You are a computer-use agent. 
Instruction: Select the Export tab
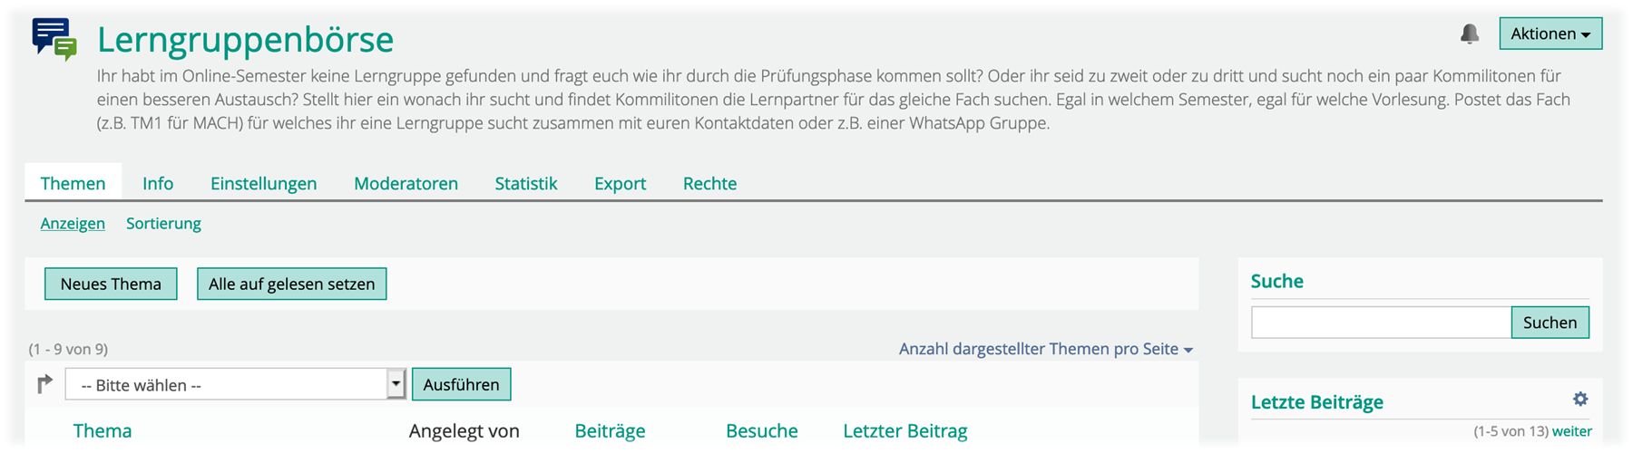click(x=620, y=183)
